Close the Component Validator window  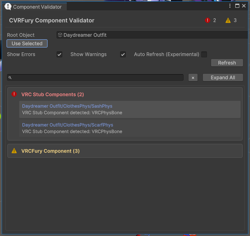pyautogui.click(x=244, y=6)
